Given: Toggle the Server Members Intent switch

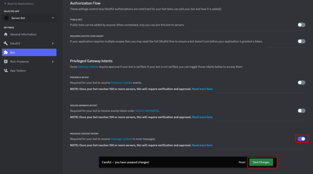Looking at the screenshot, I should pos(301,111).
